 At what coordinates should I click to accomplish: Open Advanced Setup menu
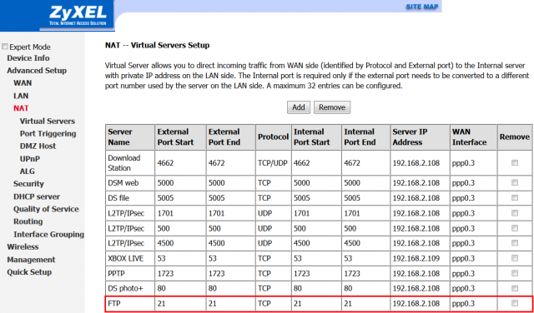coord(37,71)
